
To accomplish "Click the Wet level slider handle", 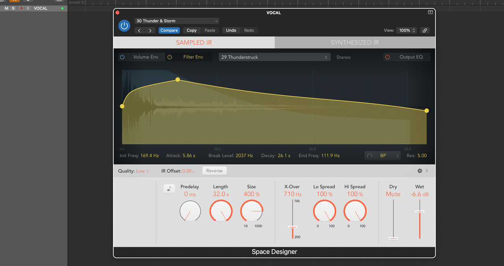I will click(420, 212).
